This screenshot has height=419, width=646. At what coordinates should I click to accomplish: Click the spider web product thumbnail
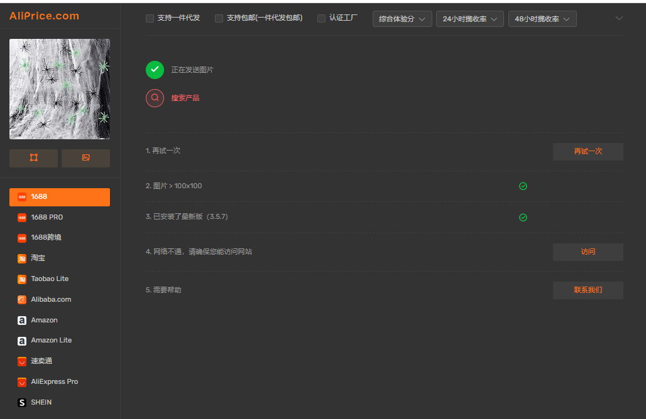59,88
